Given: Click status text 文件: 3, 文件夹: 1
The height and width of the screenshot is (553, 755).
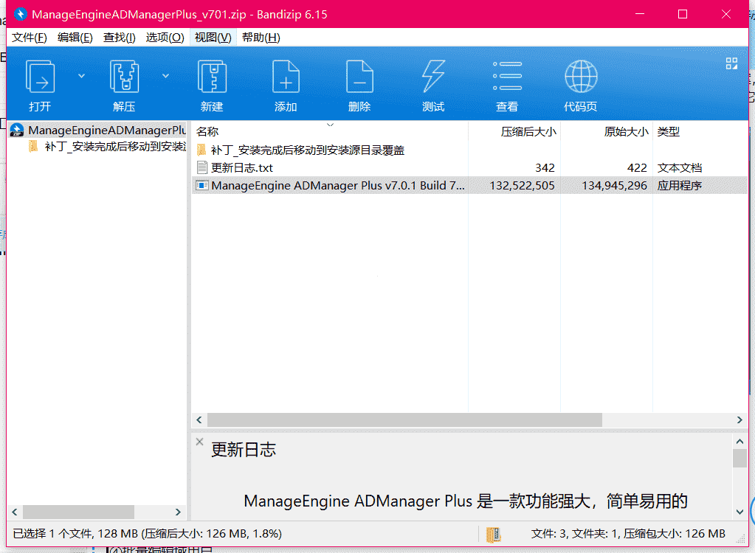Looking at the screenshot, I should 575,534.
